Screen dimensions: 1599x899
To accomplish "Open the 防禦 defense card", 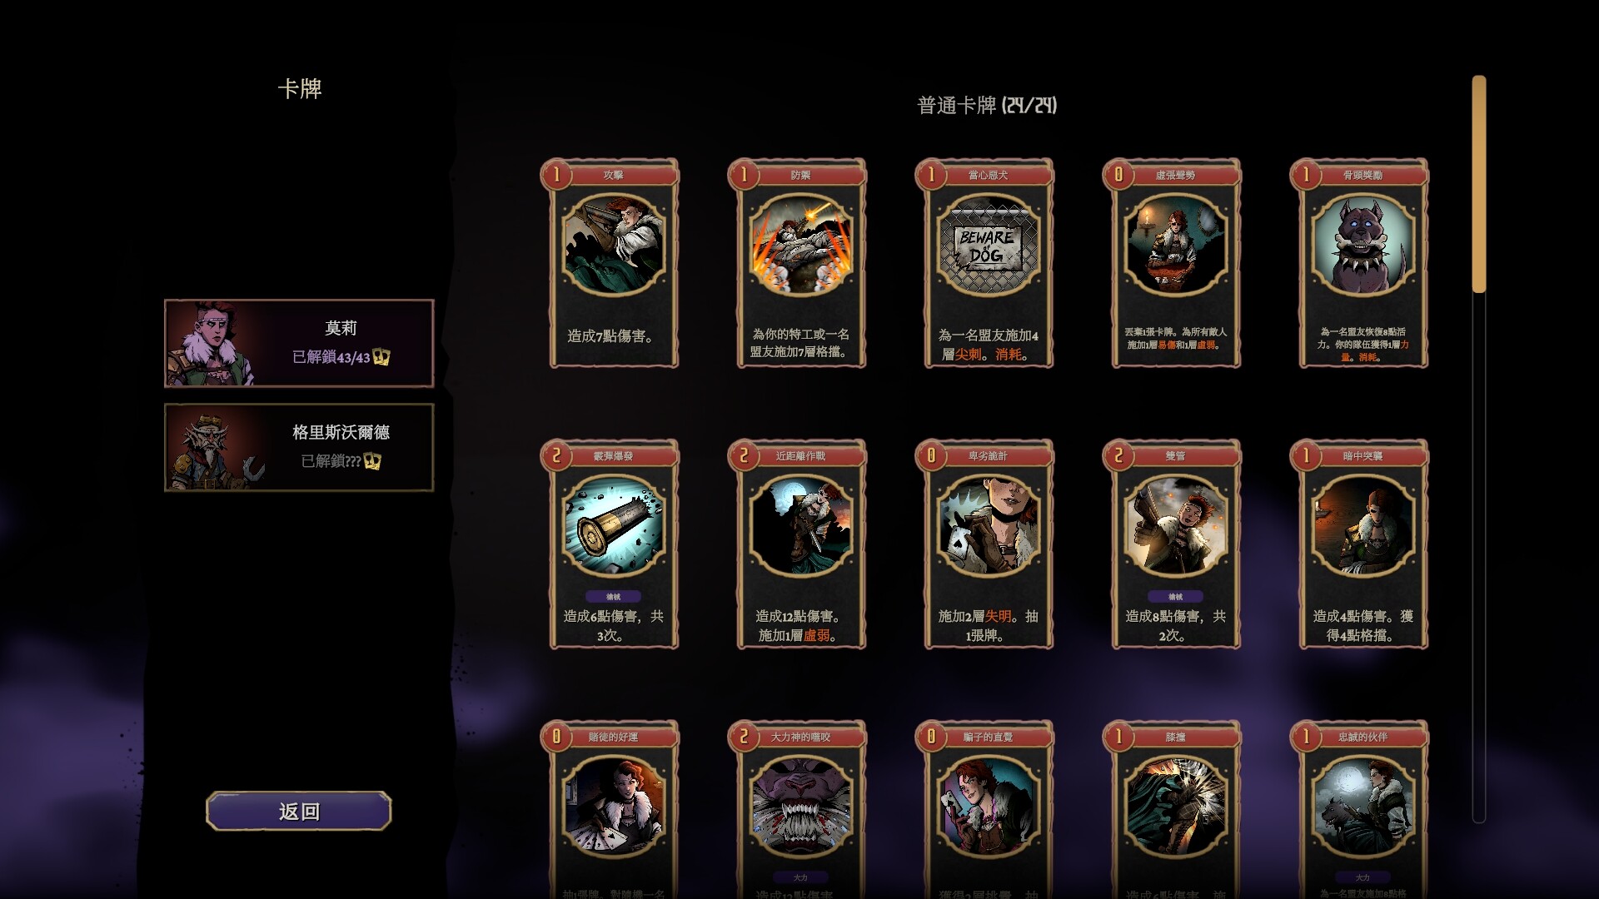I will tap(800, 264).
